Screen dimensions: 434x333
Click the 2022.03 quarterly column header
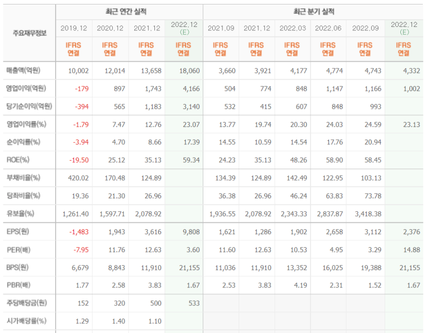click(x=293, y=28)
